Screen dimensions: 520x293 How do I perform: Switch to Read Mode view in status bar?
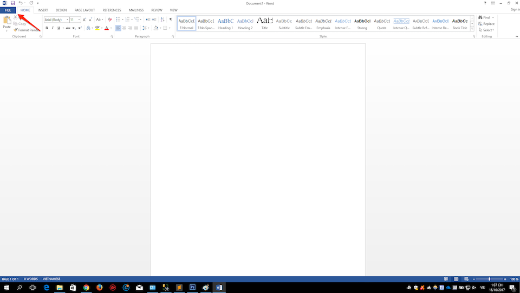pyautogui.click(x=446, y=279)
